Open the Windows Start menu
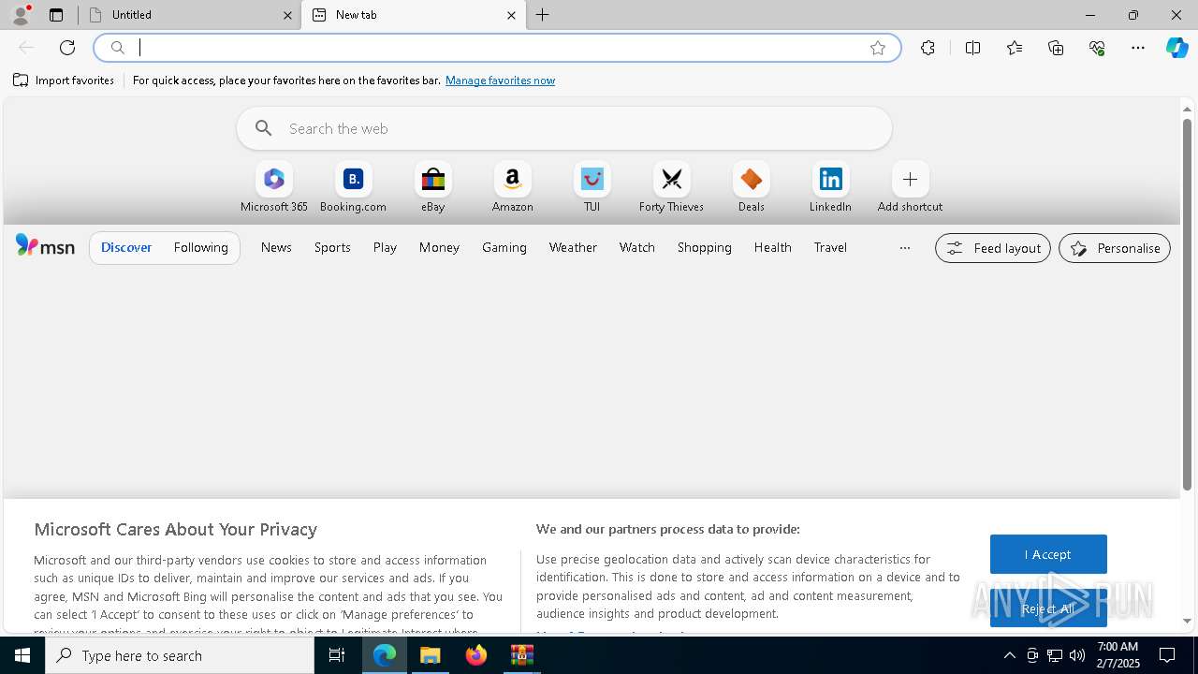Screen dimensions: 1198x674 22,655
